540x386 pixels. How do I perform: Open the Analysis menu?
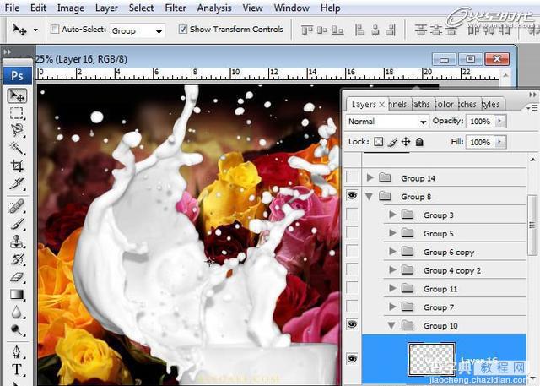[214, 8]
